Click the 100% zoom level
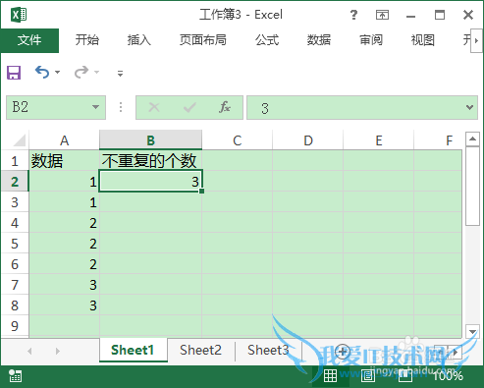The height and width of the screenshot is (388, 484). click(x=448, y=375)
